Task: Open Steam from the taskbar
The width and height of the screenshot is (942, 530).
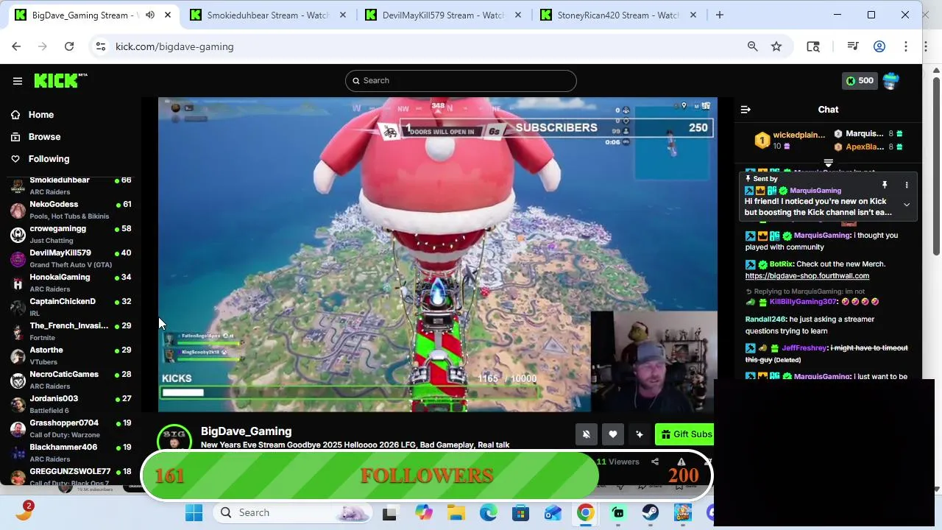Action: pos(651,513)
